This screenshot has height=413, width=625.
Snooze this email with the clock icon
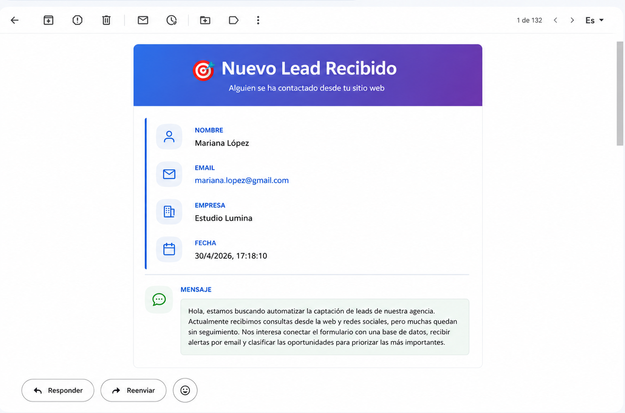click(x=171, y=20)
